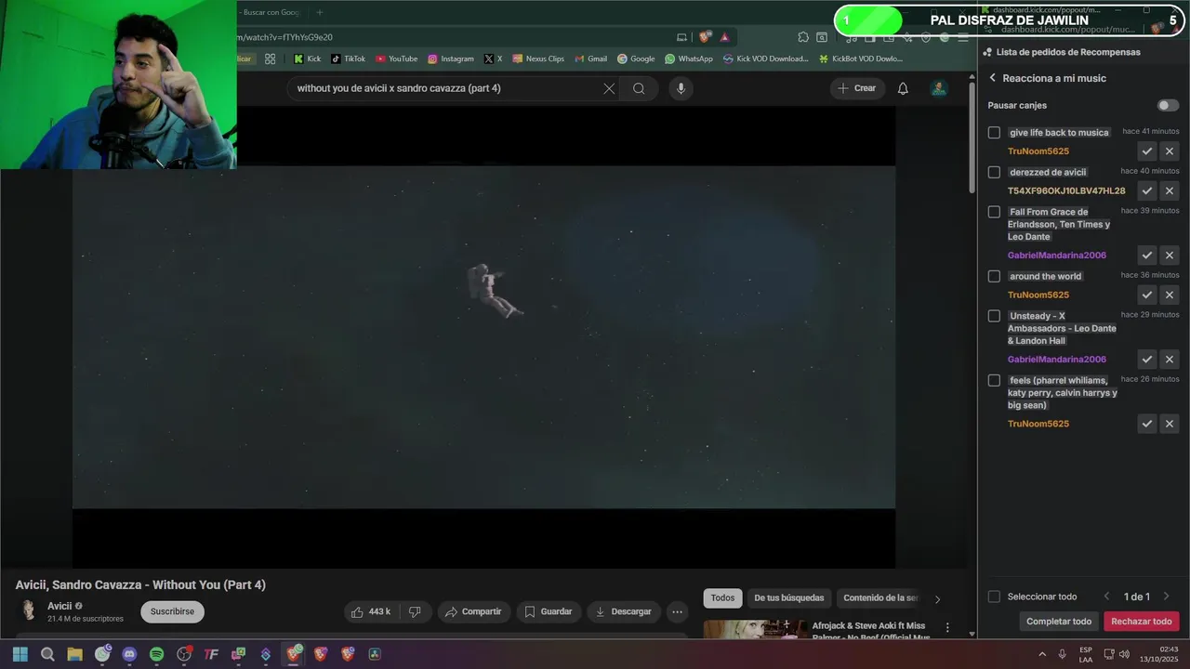Check the 'Unsteady - X Ambassadors' checkbox
This screenshot has height=669, width=1190.
[994, 316]
